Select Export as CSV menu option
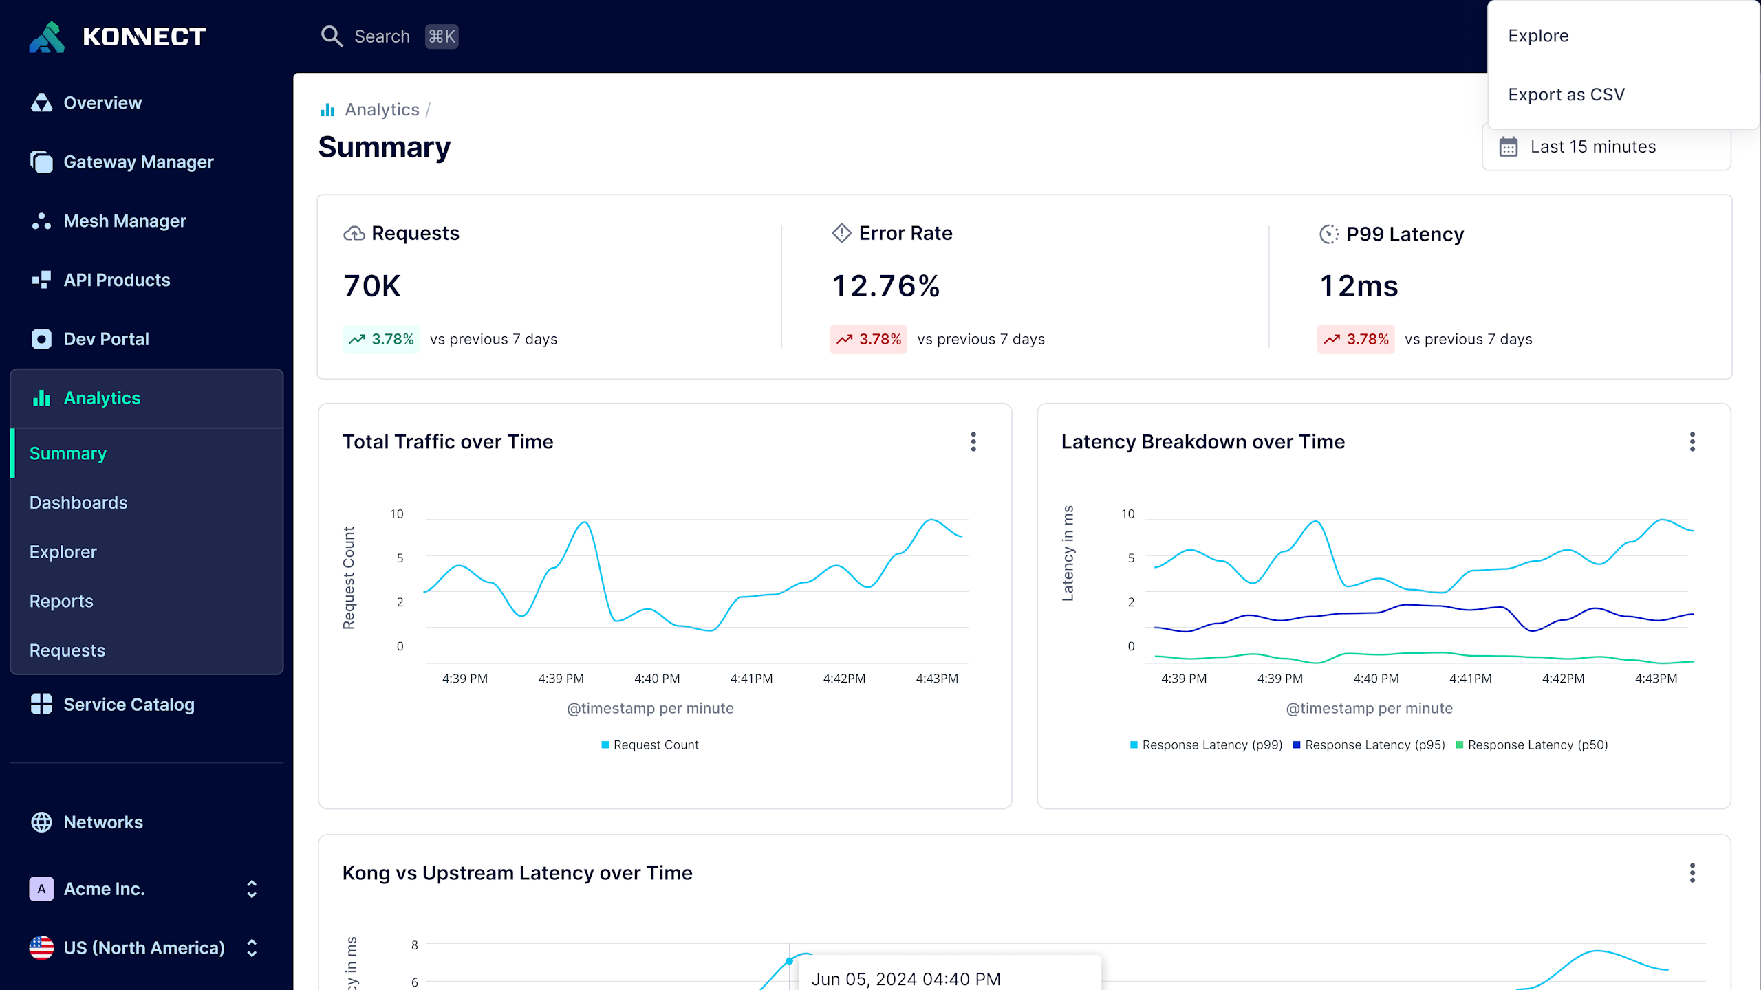Viewport: 1761px width, 990px height. (x=1566, y=95)
